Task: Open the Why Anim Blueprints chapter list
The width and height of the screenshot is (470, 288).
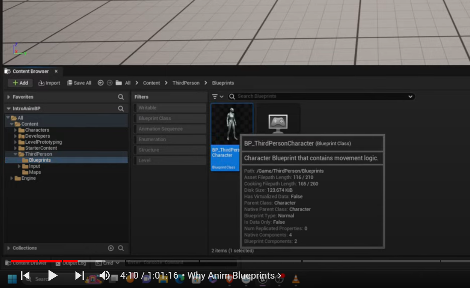Action: coord(234,276)
